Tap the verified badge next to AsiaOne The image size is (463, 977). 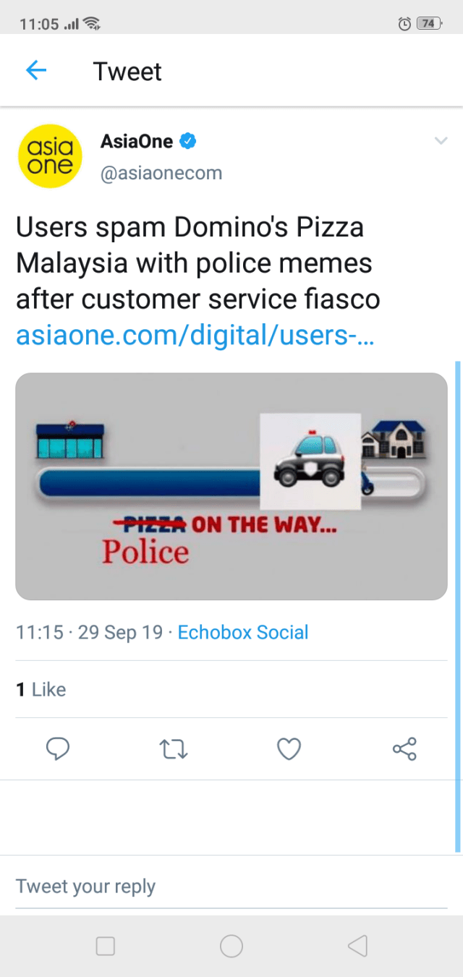click(x=188, y=141)
